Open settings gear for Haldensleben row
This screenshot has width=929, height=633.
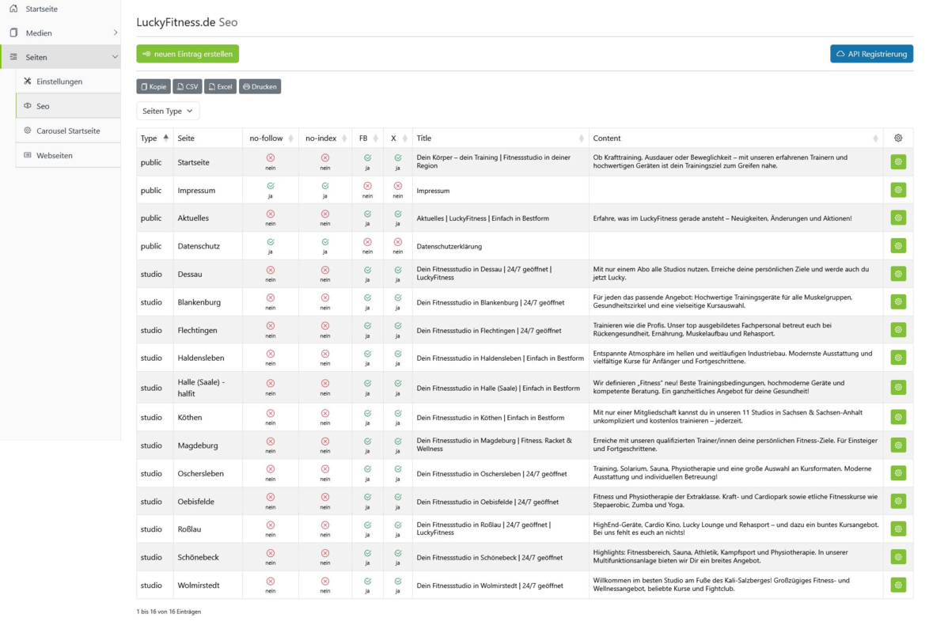click(898, 358)
